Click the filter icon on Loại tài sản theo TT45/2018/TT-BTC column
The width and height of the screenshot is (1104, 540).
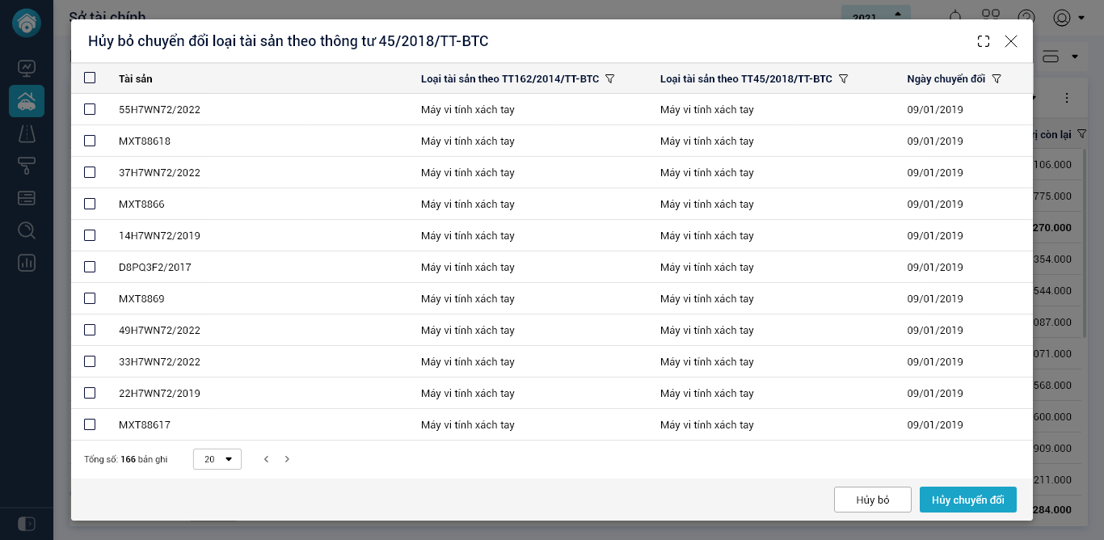click(x=843, y=78)
